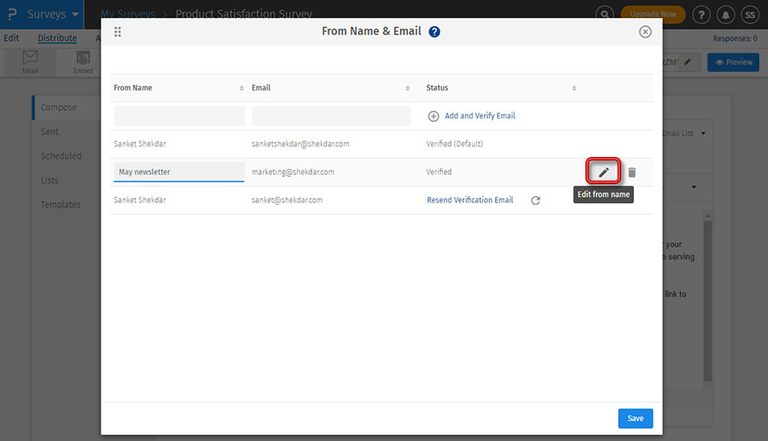Click the Edit tab

click(11, 38)
